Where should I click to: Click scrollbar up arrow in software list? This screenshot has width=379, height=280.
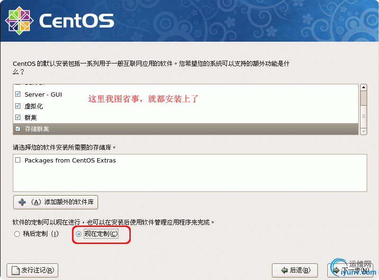pos(363,87)
